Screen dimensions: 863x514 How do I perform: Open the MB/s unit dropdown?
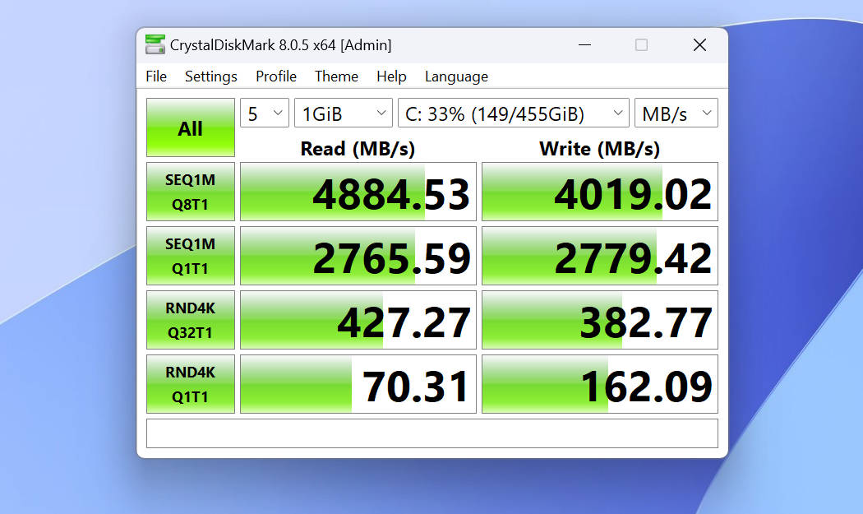(x=676, y=113)
